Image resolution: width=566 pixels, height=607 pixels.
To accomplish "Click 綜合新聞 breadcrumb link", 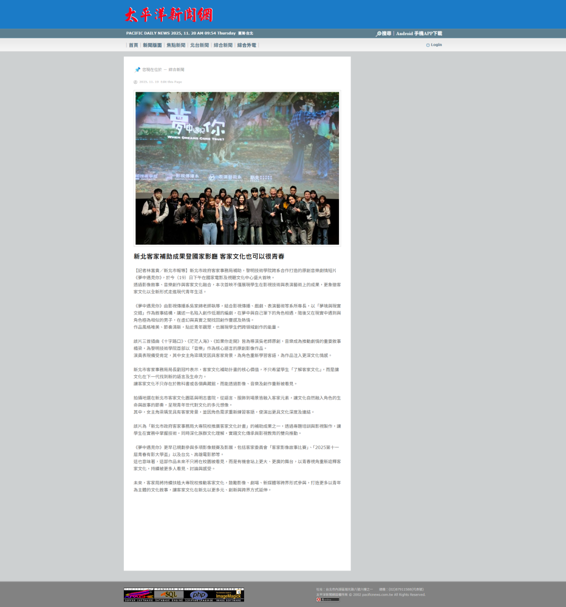I will [176, 70].
